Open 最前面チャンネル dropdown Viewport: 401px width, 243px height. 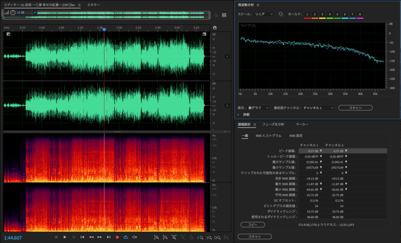(318, 108)
